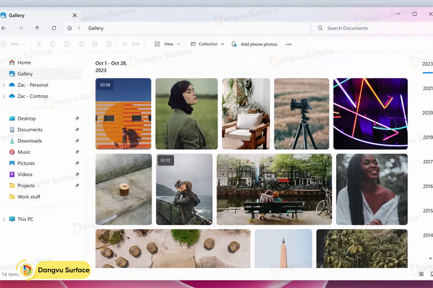Click the Share icon in toolbar
The width and height of the screenshot is (433, 288).
[x=95, y=44]
